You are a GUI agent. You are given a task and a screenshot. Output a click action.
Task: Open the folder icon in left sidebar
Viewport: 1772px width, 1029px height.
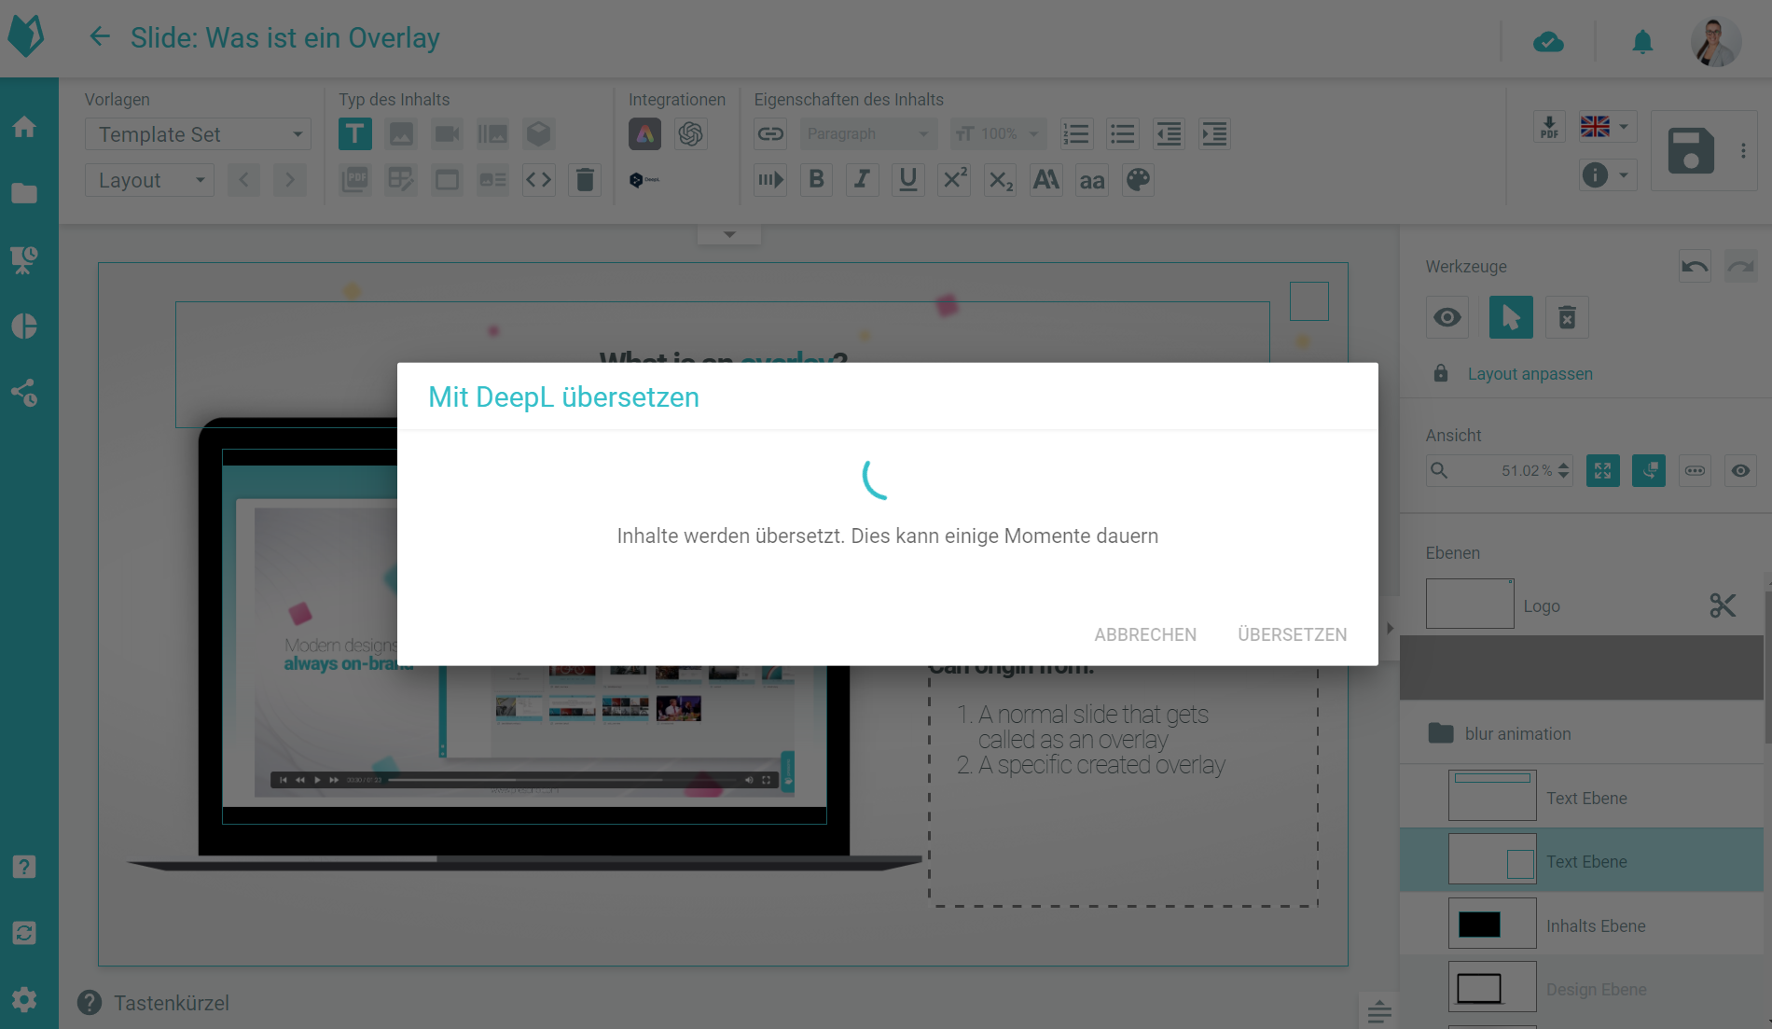pyautogui.click(x=24, y=193)
